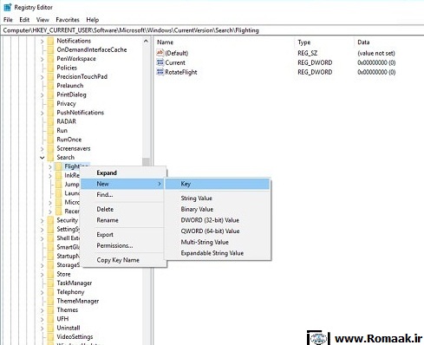Open the Favorites menu
Image resolution: width=424 pixels, height=345 pixels.
tap(68, 20)
